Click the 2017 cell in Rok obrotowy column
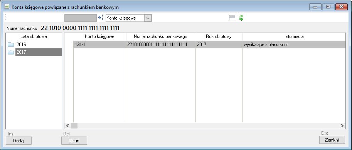352x150 pixels. coord(219,45)
